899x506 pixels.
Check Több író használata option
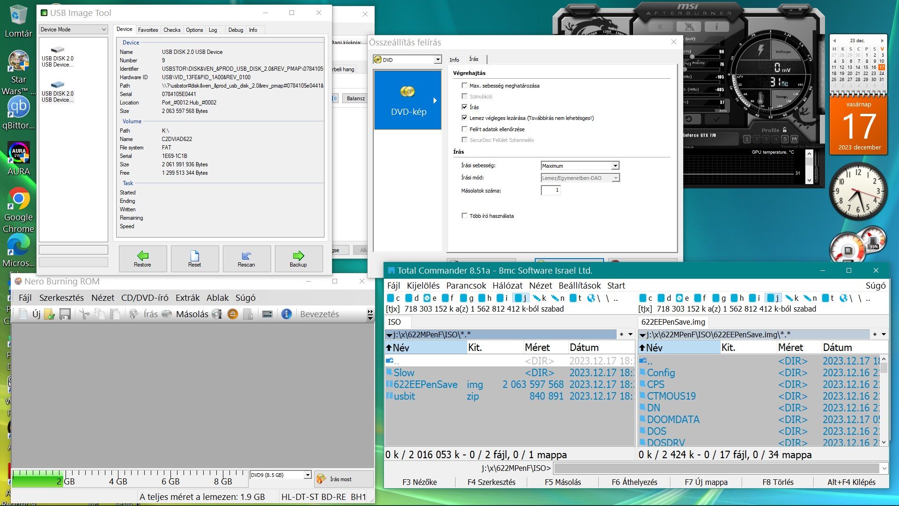(x=464, y=216)
